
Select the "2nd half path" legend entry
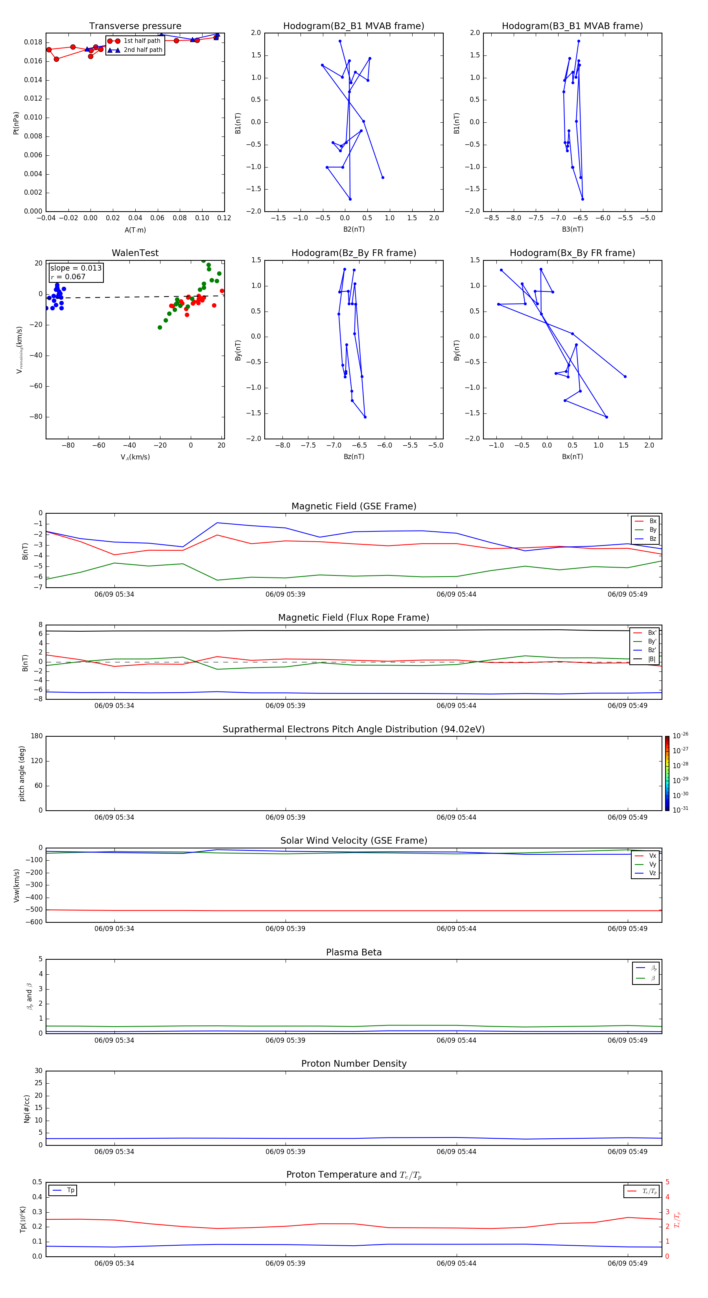click(x=135, y=50)
